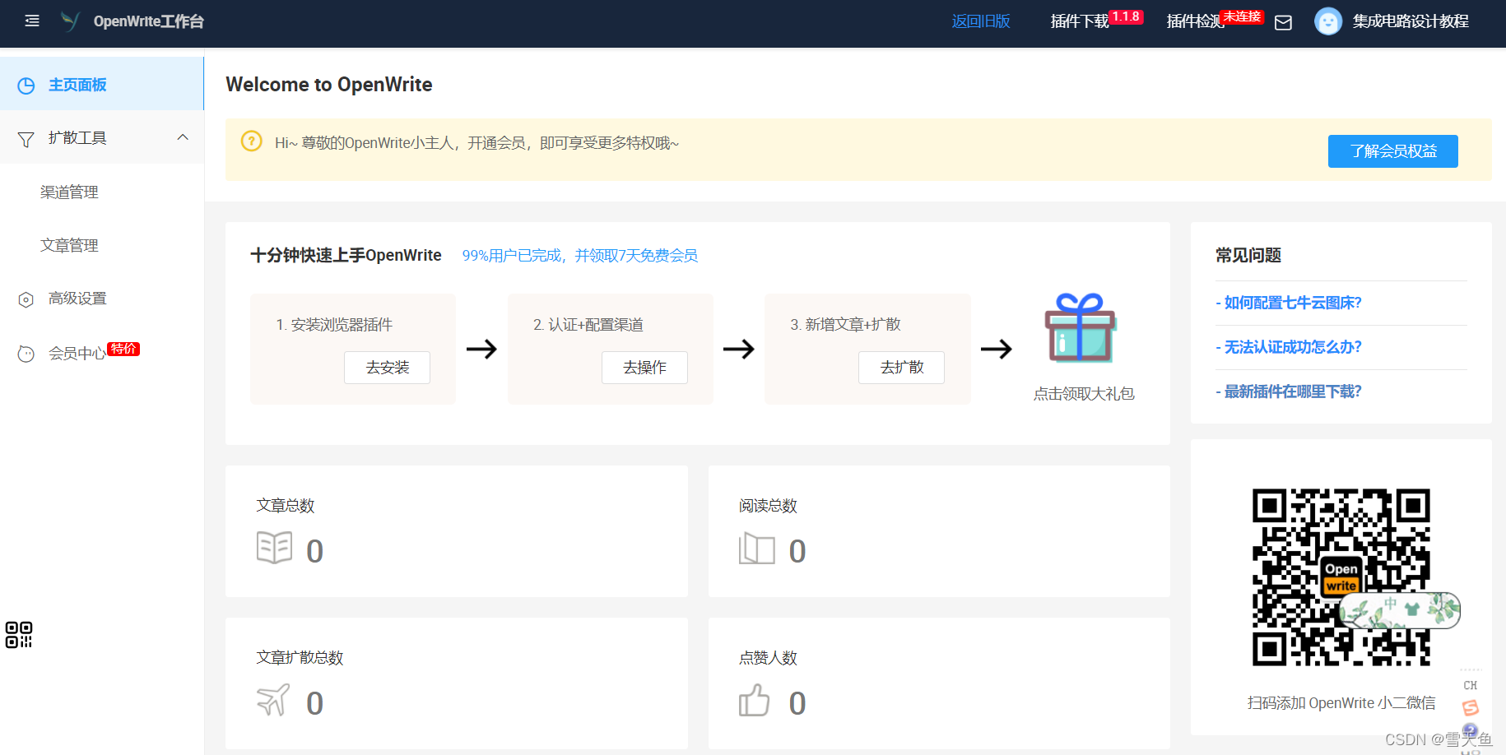This screenshot has height=755, width=1506.
Task: Click the 阅读总数 open-book icon
Action: [756, 549]
